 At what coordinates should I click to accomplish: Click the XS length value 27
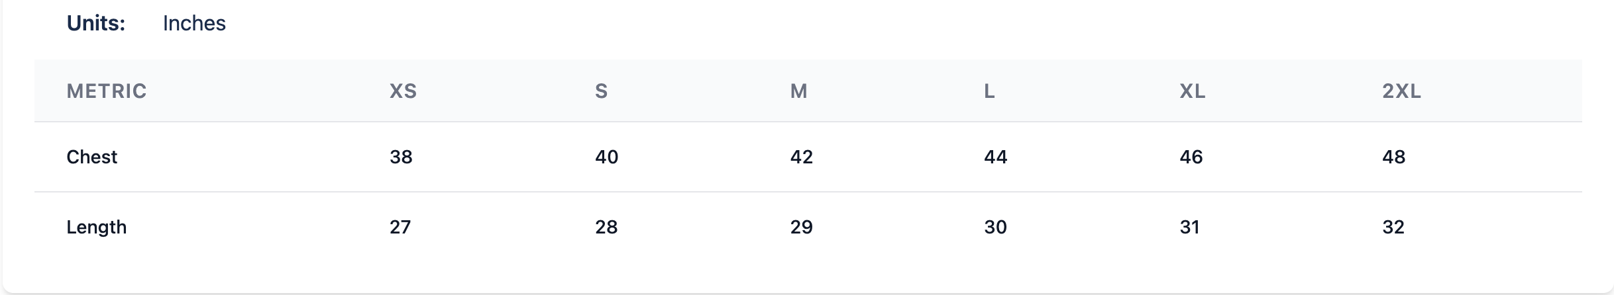pyautogui.click(x=400, y=227)
